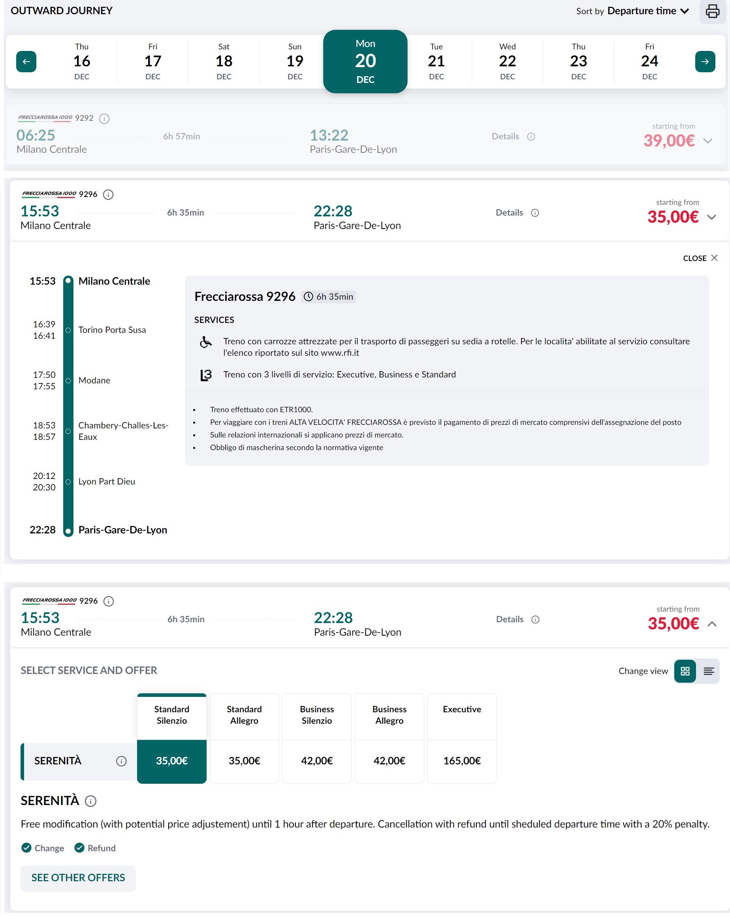Open info icon beside last train 9296
The image size is (730, 916).
(x=109, y=601)
